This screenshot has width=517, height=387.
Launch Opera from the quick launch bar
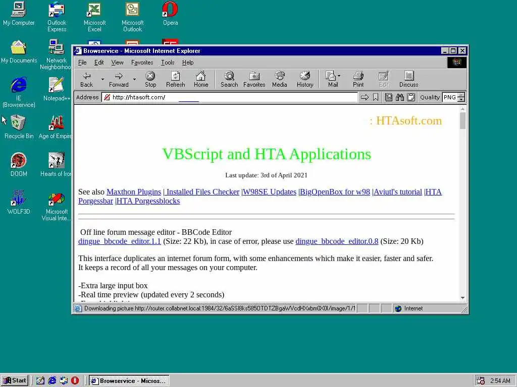tap(75, 381)
